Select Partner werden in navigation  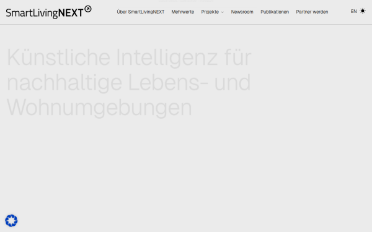point(312,12)
